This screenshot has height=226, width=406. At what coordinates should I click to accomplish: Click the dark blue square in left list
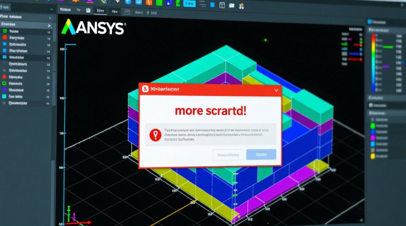tap(4, 90)
